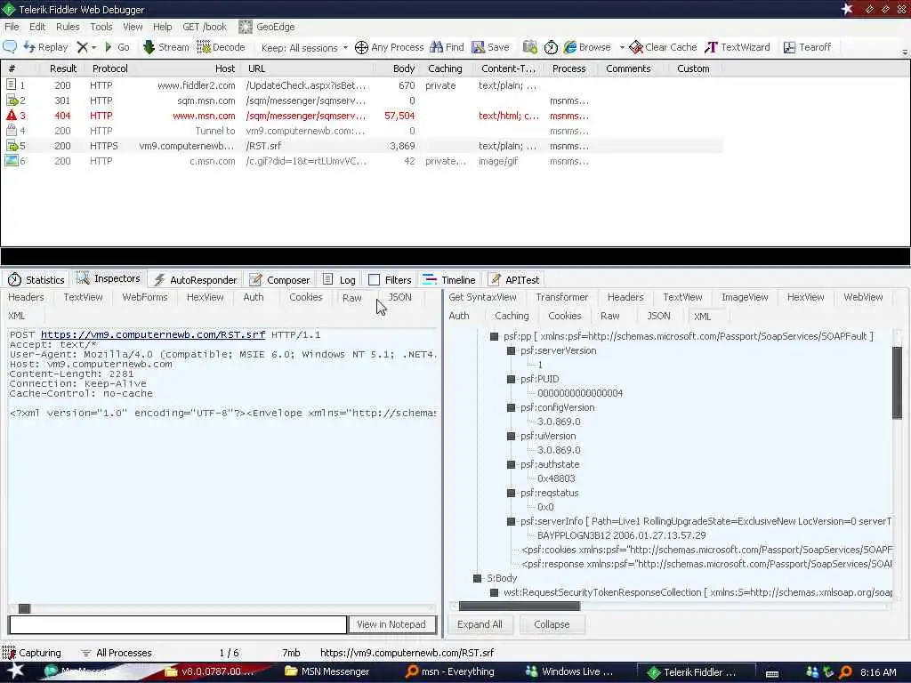Collapse psf:serverInfo tree node

tap(512, 521)
